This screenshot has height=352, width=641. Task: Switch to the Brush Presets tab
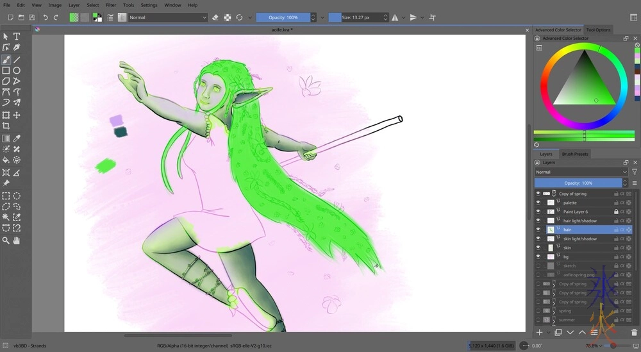click(575, 154)
